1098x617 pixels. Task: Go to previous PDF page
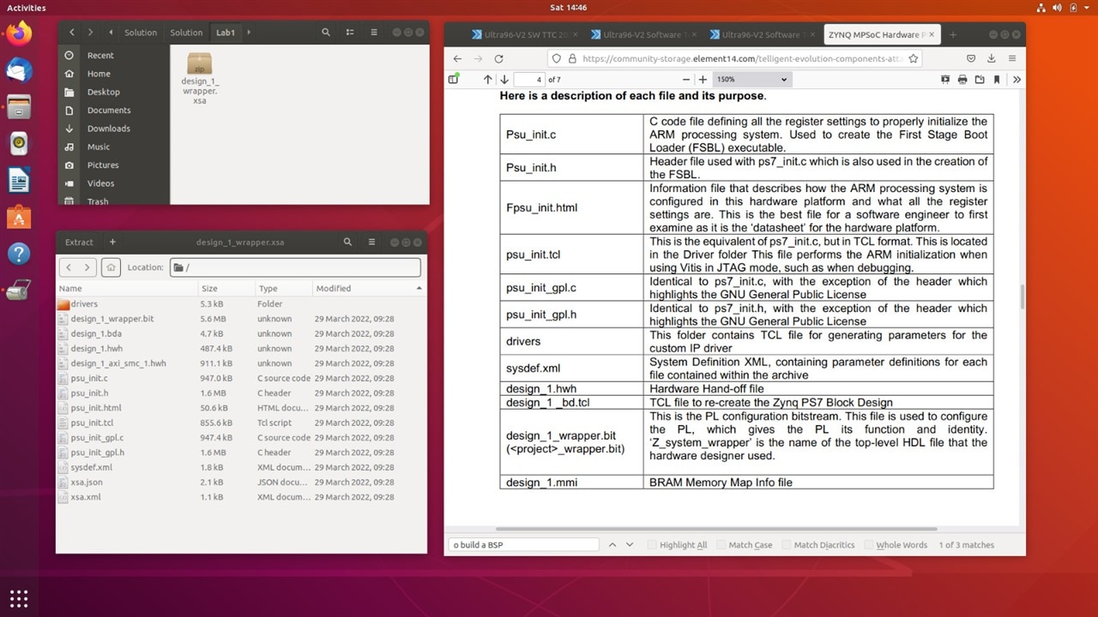click(x=488, y=79)
